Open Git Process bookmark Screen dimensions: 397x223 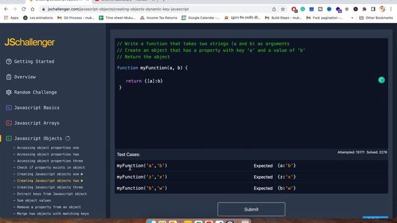[76, 18]
